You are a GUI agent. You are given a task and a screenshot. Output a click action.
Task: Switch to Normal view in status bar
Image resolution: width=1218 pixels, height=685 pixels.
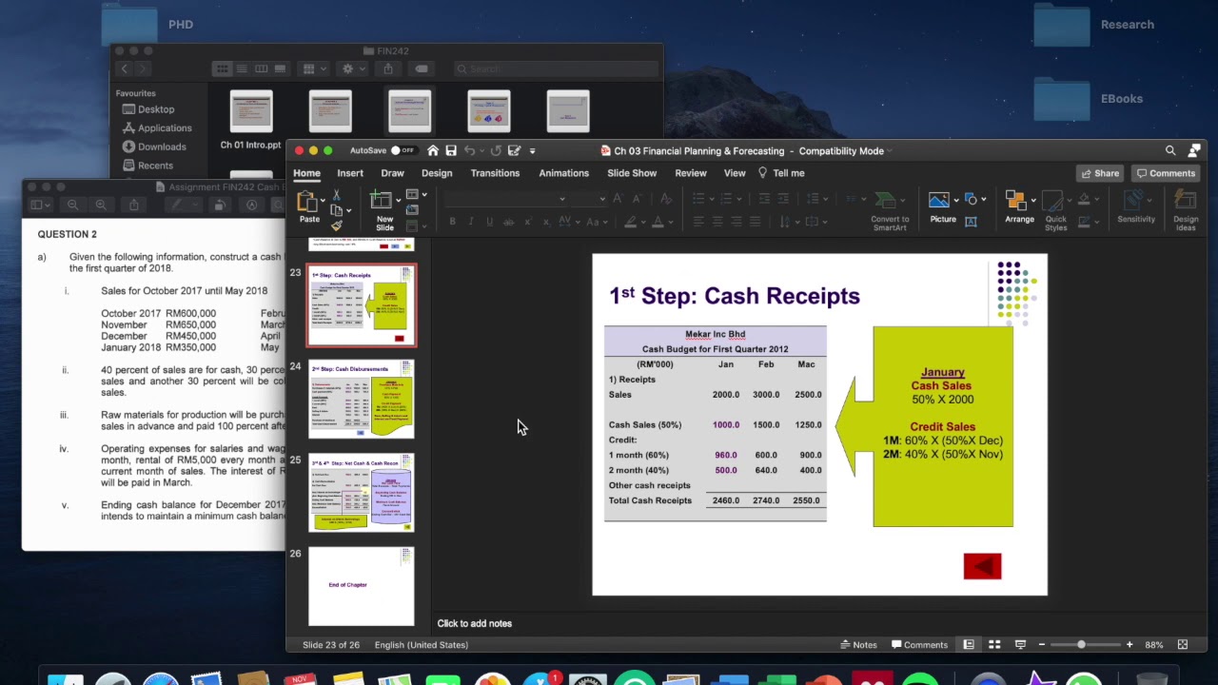coord(969,645)
